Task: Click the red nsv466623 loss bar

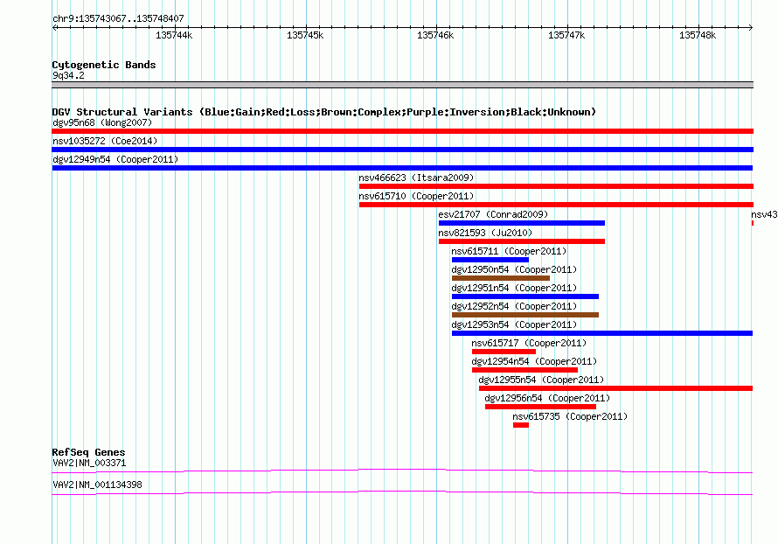Action: point(556,186)
